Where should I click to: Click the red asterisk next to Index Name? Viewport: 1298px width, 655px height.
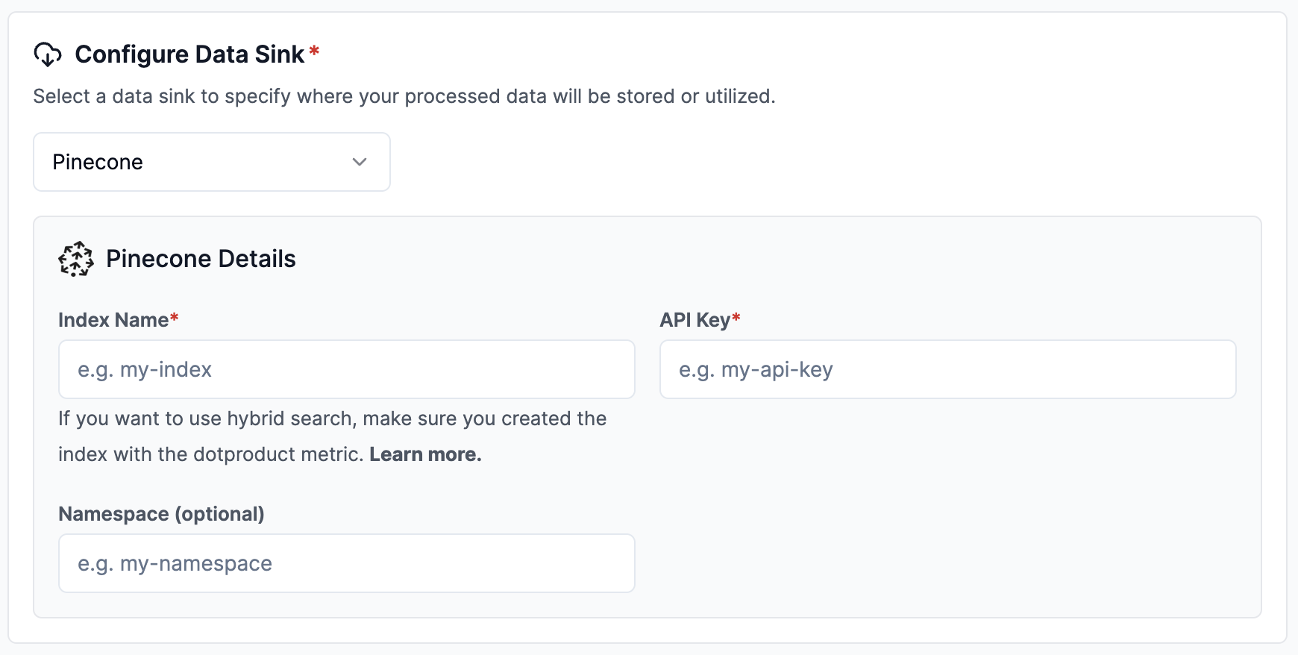point(174,318)
